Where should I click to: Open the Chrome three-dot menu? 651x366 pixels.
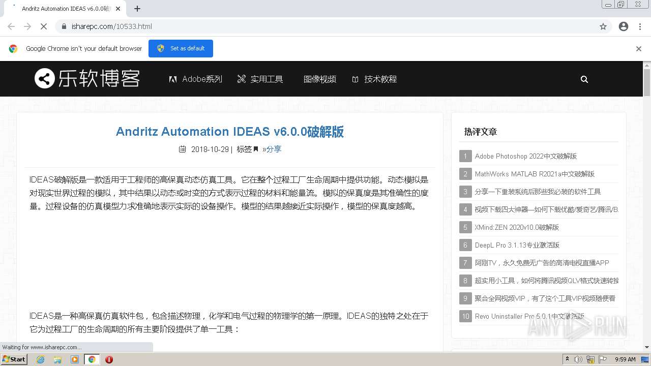[640, 26]
